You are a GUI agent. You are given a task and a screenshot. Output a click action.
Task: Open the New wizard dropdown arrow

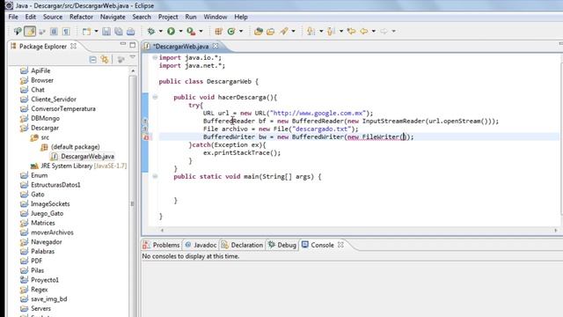point(96,32)
